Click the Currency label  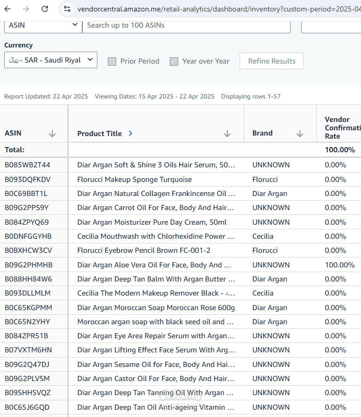[x=18, y=45]
